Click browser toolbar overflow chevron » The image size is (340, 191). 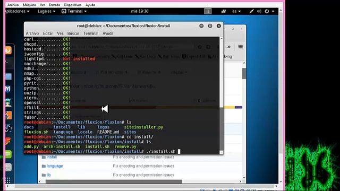coord(229,47)
